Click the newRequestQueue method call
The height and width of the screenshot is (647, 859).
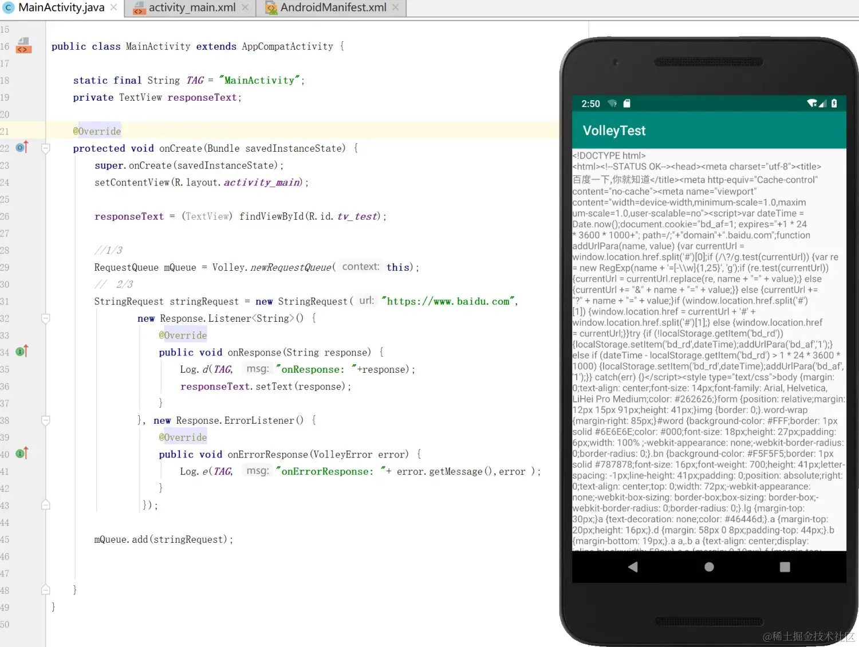[290, 267]
